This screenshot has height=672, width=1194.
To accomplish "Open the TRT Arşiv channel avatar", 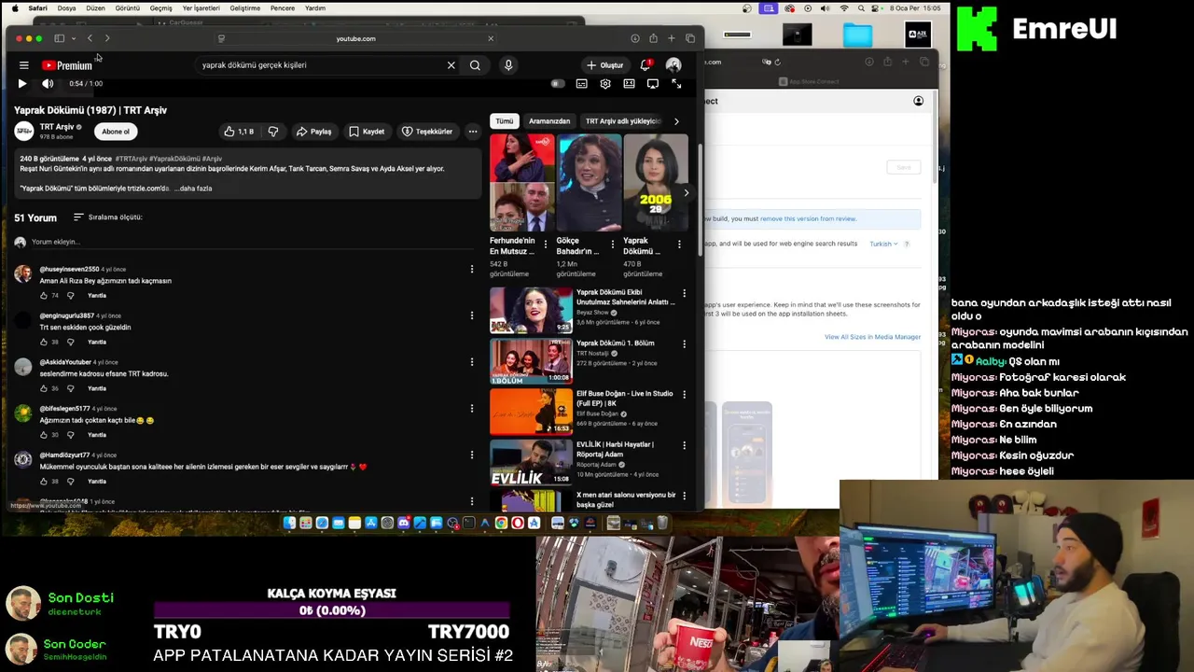I will tap(24, 131).
